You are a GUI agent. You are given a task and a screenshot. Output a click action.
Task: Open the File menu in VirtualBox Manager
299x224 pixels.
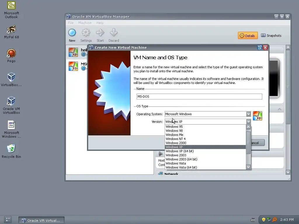point(71,23)
